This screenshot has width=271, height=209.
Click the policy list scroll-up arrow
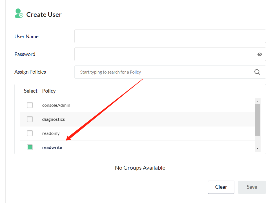[x=257, y=101]
